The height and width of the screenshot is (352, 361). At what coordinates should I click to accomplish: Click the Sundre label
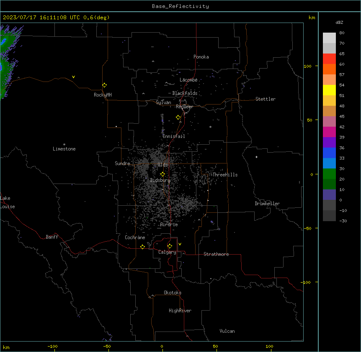point(122,163)
